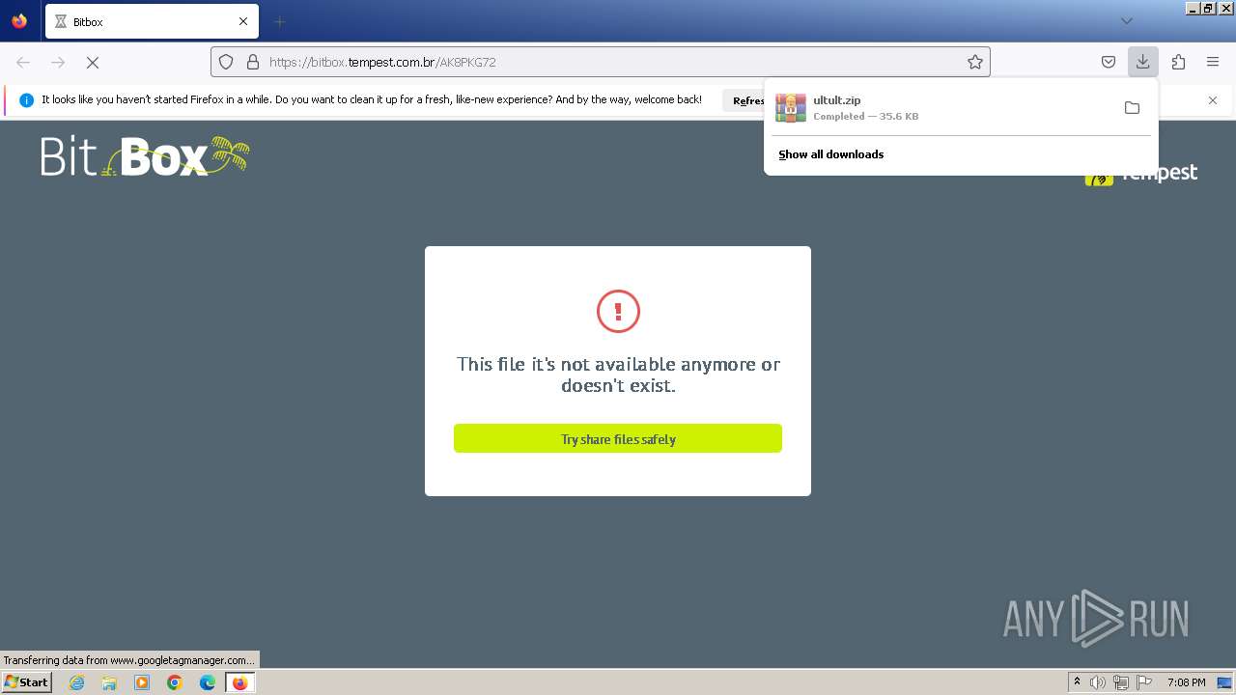Toggle the Downloads panel button
Screen dimensions: 1236x695
1142,62
